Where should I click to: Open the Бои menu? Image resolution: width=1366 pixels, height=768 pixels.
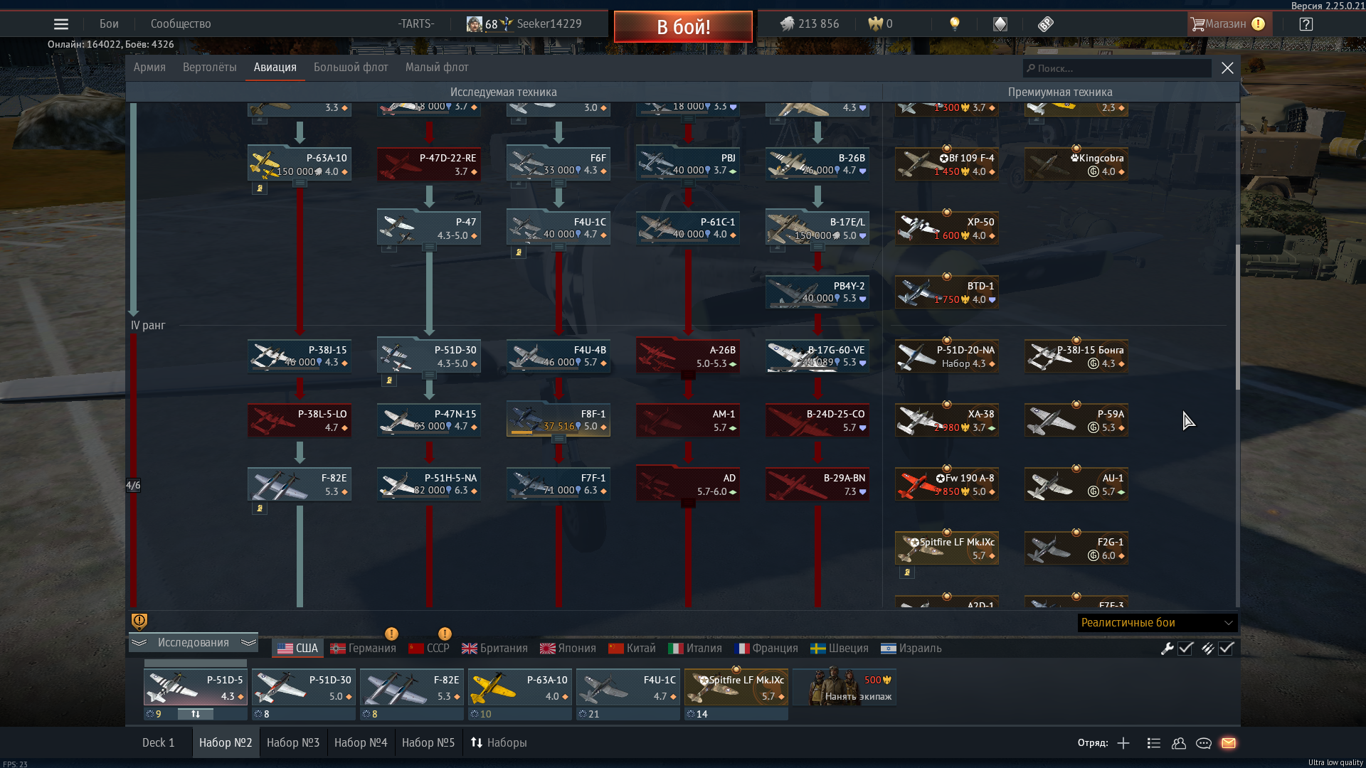pos(109,24)
